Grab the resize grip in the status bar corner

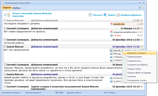point(144,94)
